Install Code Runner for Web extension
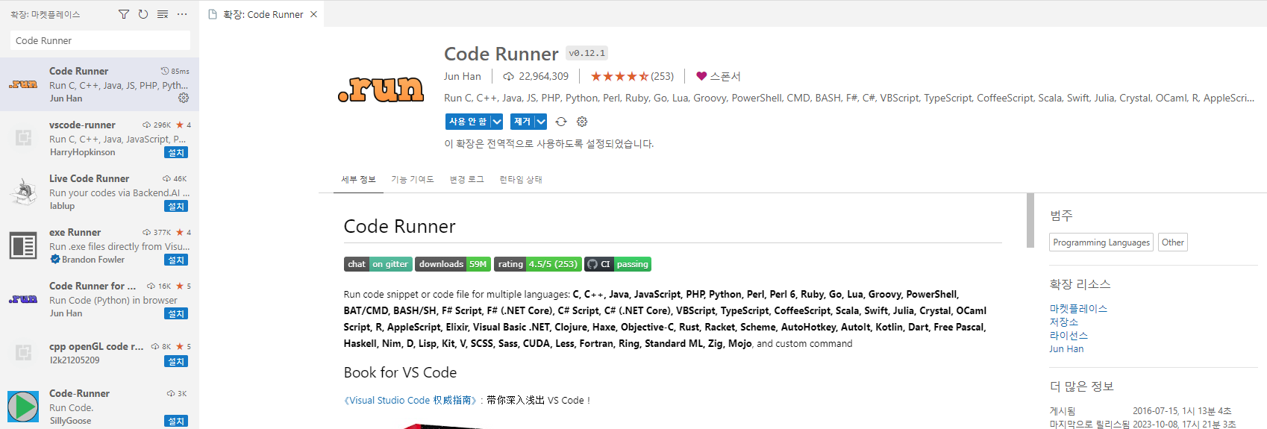1267x429 pixels. click(176, 313)
